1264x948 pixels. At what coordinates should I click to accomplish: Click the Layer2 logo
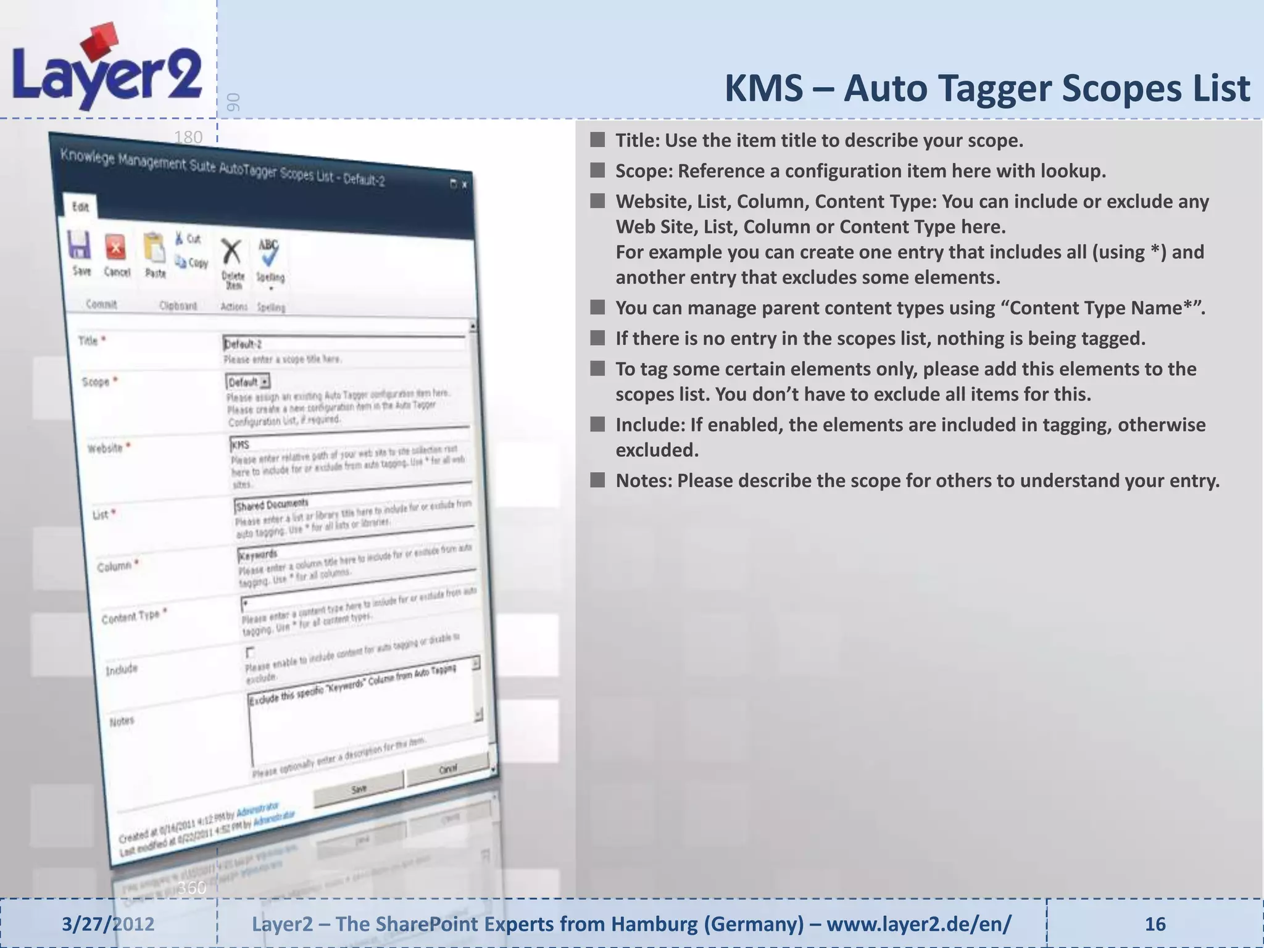pyautogui.click(x=107, y=68)
